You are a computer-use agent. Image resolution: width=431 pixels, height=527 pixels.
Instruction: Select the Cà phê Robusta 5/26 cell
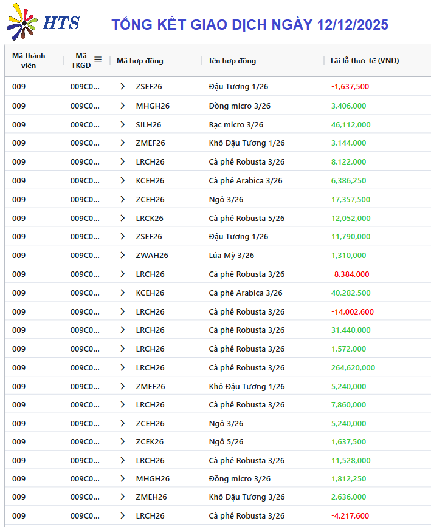(246, 218)
